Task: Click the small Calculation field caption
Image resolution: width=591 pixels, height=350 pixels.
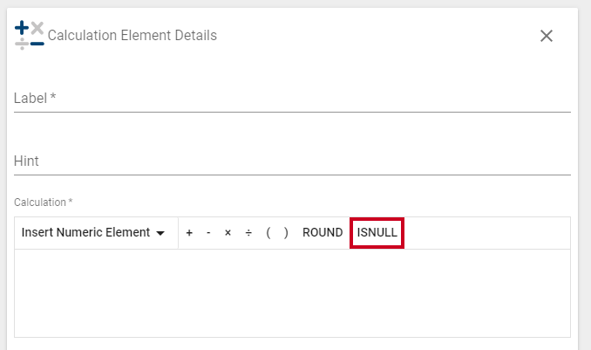Action: [43, 202]
